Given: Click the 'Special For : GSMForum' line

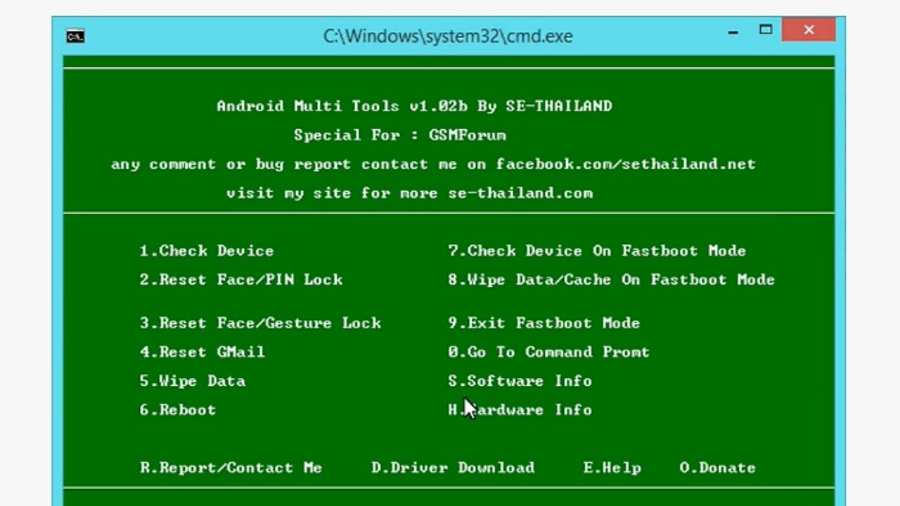Looking at the screenshot, I should tap(400, 135).
